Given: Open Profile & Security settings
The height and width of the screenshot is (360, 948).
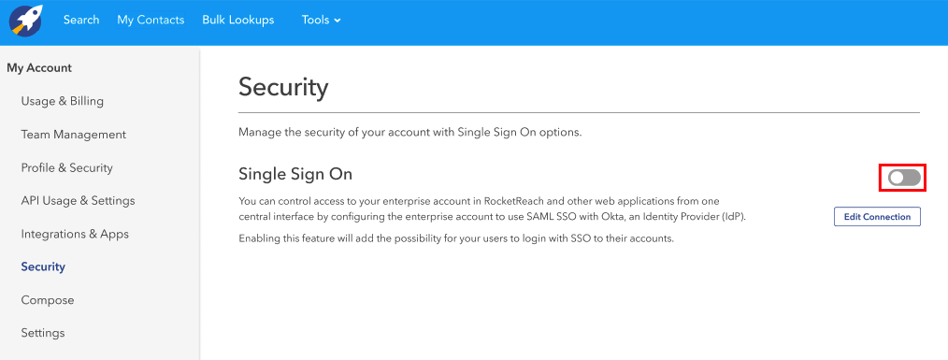Looking at the screenshot, I should [67, 167].
